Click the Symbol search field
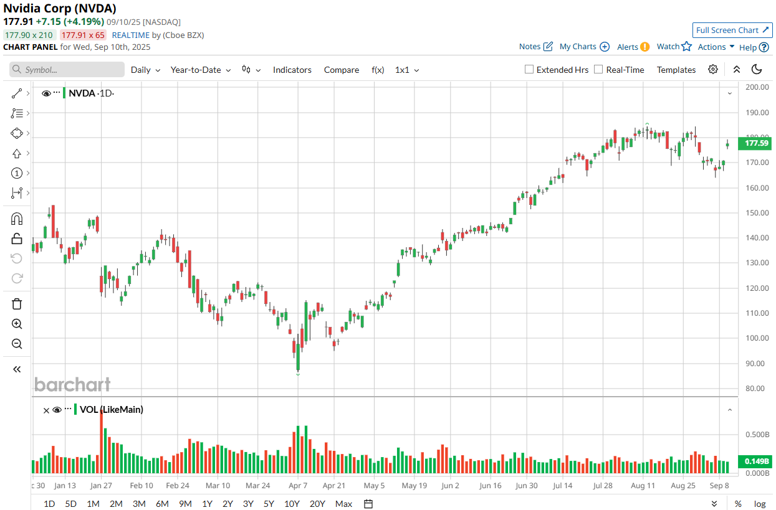Image resolution: width=776 pixels, height=510 pixels. [x=67, y=70]
